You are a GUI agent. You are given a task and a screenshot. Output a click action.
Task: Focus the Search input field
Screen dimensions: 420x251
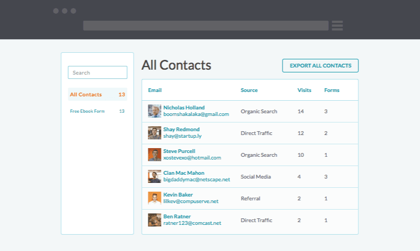pyautogui.click(x=98, y=72)
